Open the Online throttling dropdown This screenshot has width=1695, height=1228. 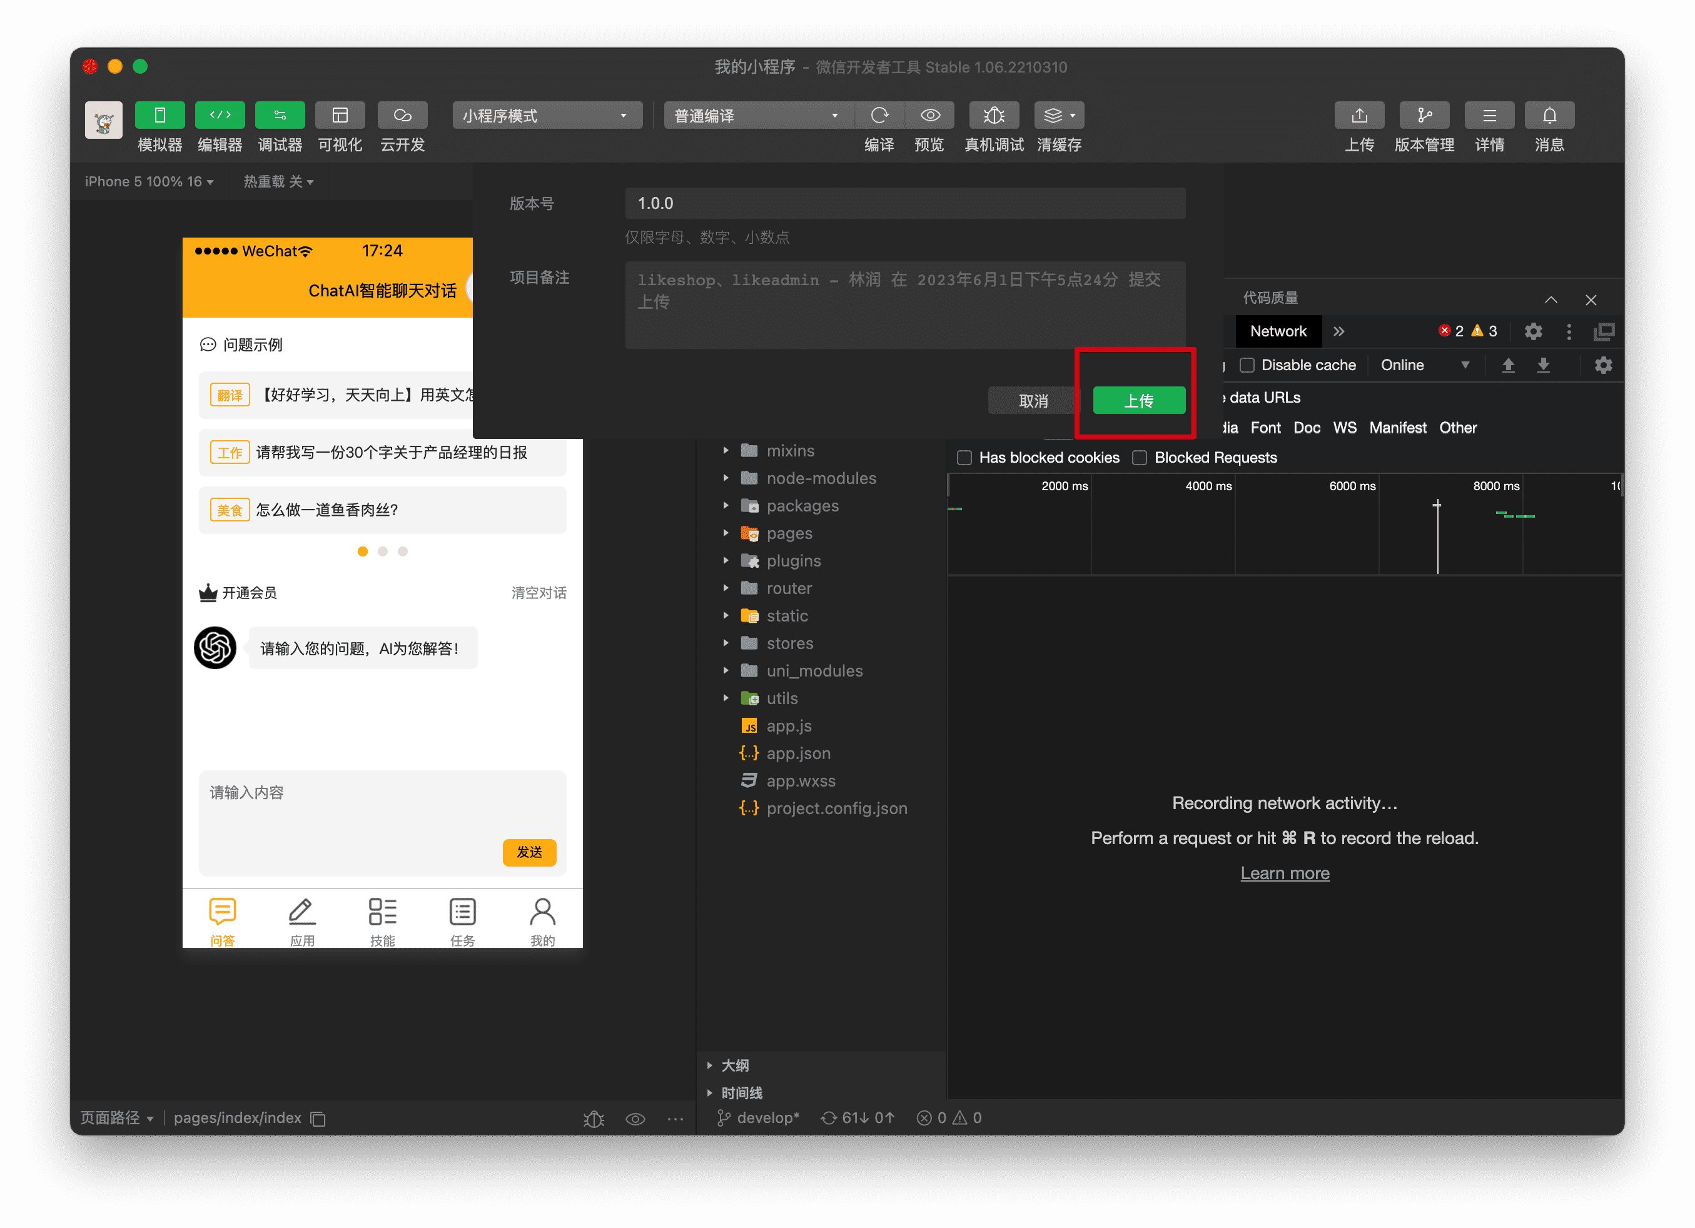[x=1424, y=365]
